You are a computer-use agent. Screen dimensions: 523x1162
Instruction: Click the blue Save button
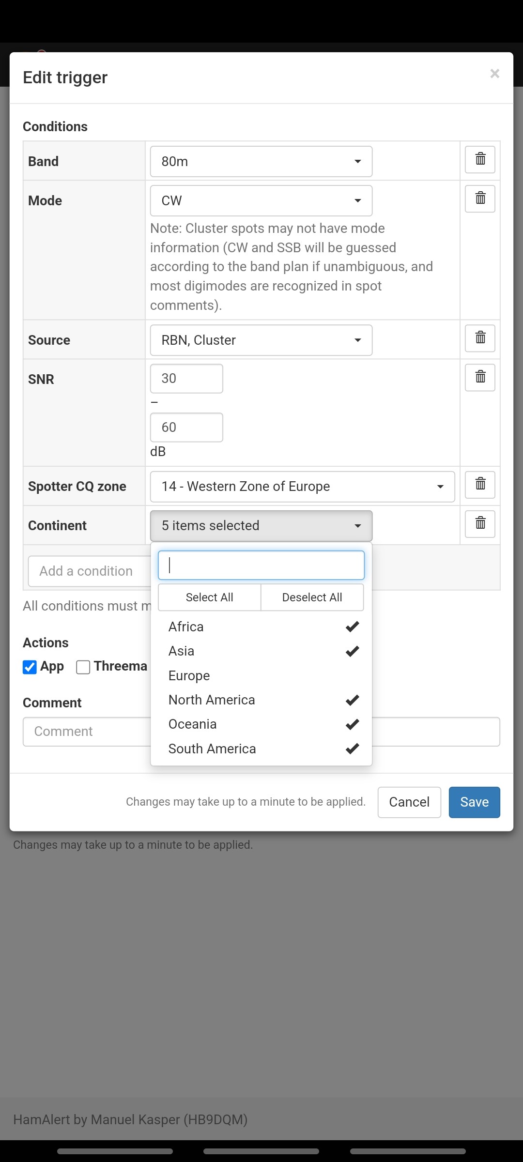(x=474, y=802)
